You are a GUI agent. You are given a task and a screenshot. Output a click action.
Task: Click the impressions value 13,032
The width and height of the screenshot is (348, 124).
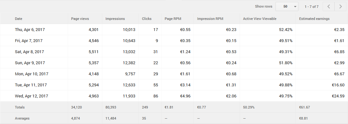(x=129, y=52)
